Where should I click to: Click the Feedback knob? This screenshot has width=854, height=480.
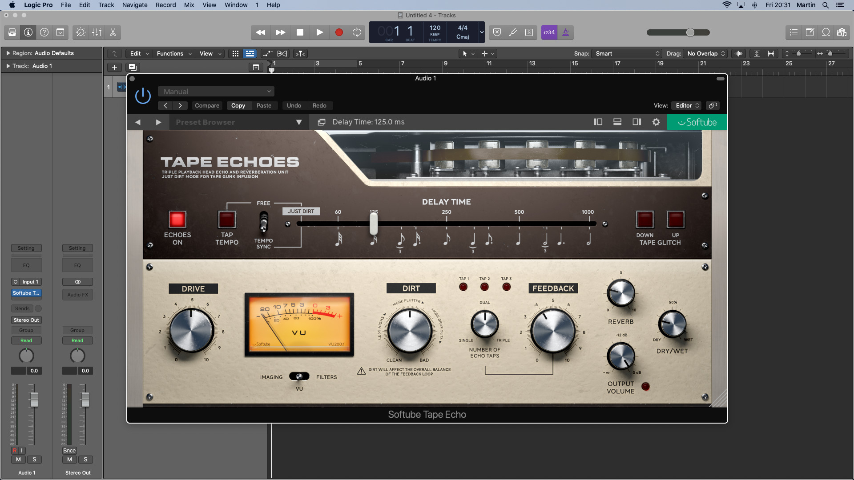(x=553, y=331)
